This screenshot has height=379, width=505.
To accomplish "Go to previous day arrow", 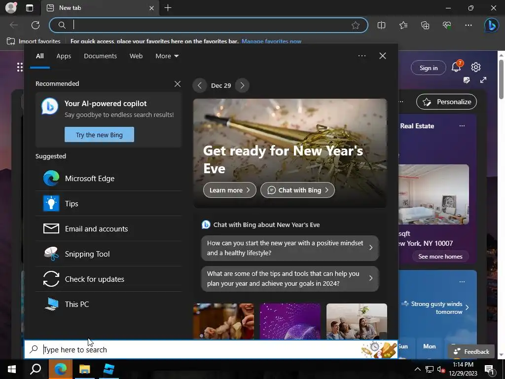I will 200,85.
